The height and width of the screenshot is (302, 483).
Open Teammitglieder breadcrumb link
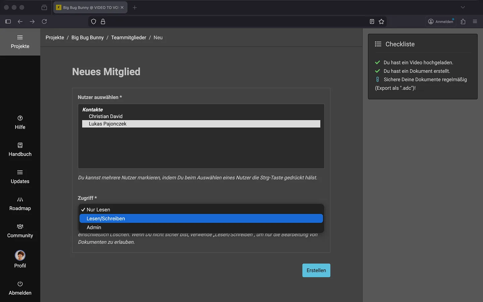pyautogui.click(x=128, y=38)
